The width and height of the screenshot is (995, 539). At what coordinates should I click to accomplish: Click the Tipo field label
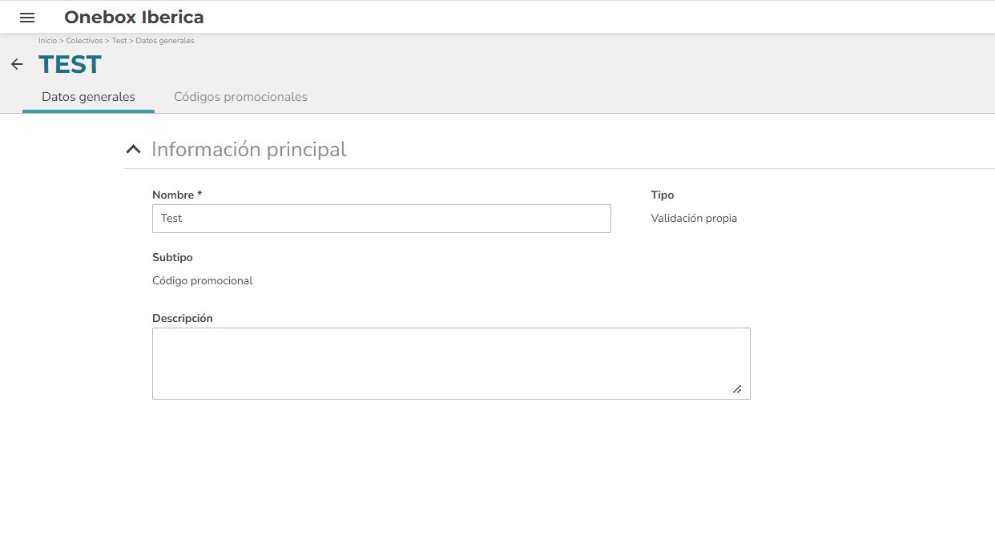(663, 195)
